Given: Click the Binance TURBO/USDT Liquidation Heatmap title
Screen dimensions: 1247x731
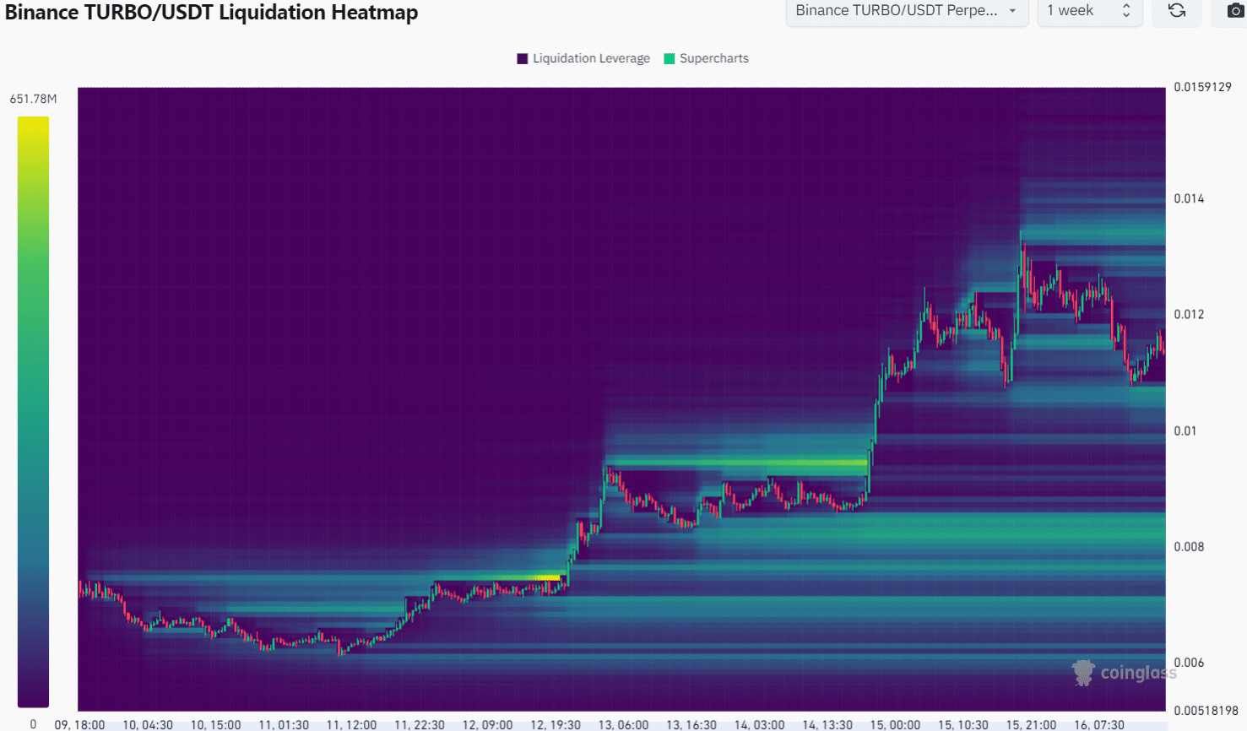Looking at the screenshot, I should [212, 13].
